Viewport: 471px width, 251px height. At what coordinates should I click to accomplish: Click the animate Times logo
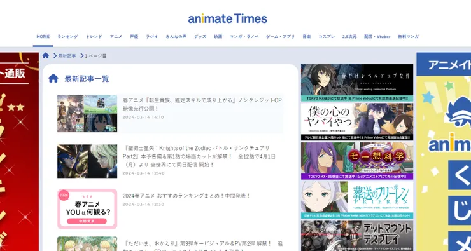point(227,18)
